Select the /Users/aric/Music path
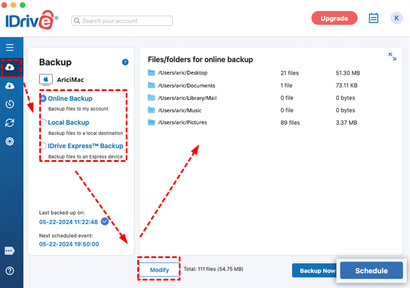Image resolution: width=410 pixels, height=288 pixels. (180, 110)
